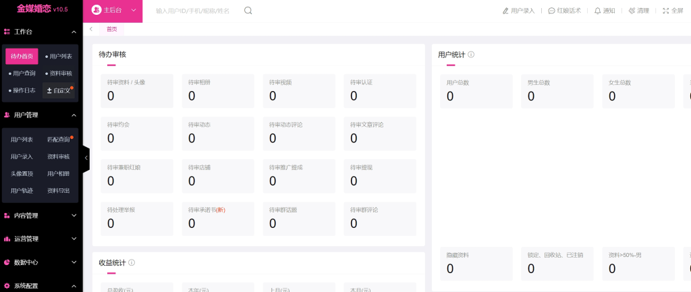Open the 待审文章评论 card
Screen dimensions: 691x292
pos(381,134)
